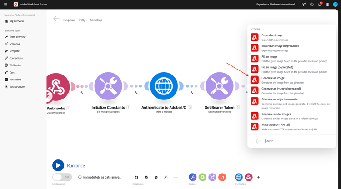This screenshot has height=189, width=341.
Task: Choose Expand an image (deprecated) action
Action: point(291,48)
